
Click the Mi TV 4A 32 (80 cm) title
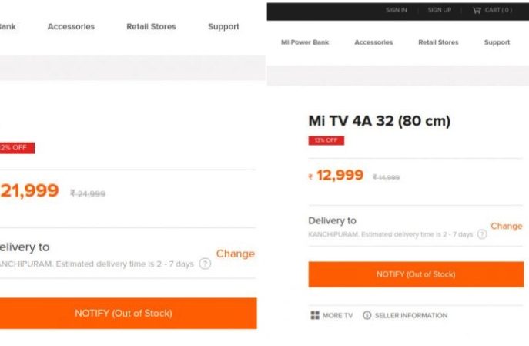click(x=379, y=121)
